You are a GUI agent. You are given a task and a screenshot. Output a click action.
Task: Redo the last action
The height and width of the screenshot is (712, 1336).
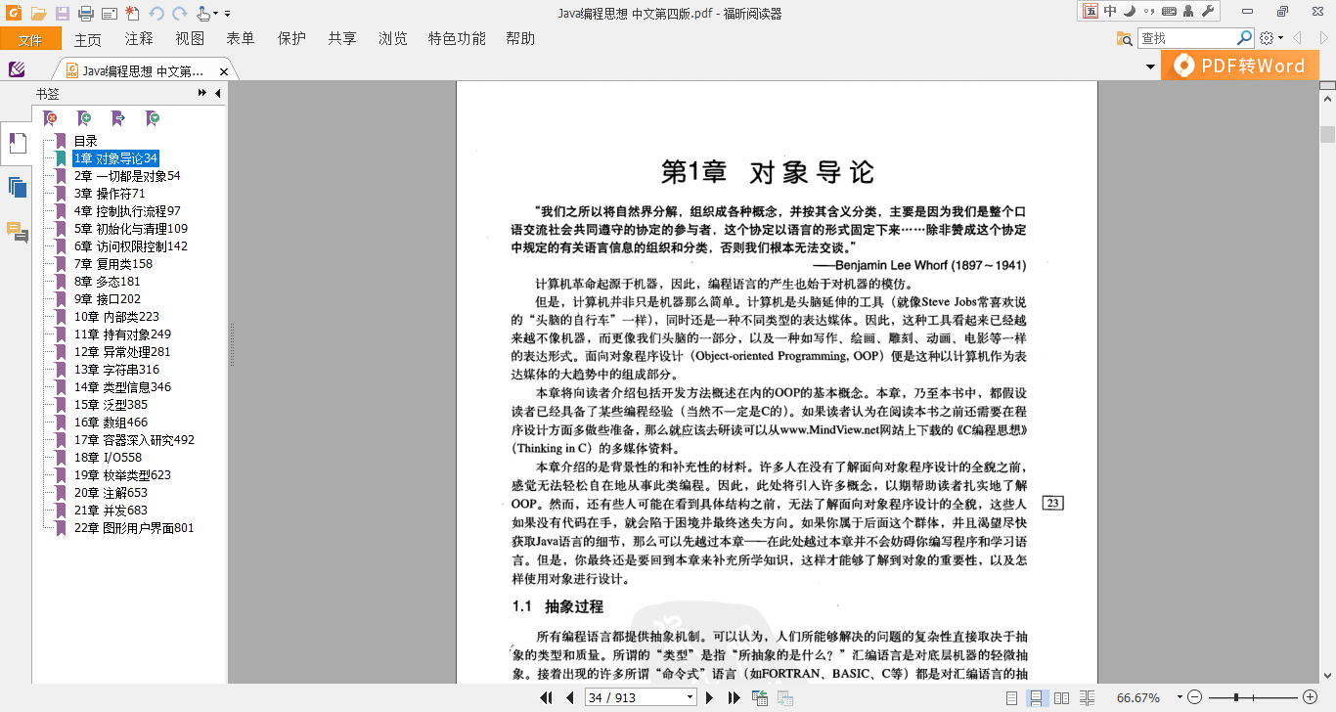coord(179,14)
